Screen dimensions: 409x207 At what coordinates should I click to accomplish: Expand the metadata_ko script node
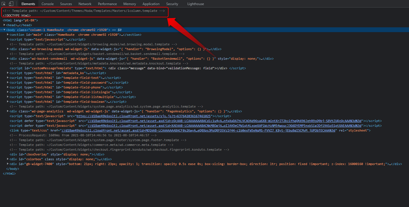(8, 73)
